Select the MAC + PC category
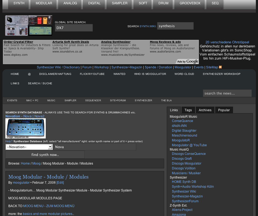This screenshot has height=216, width=258. pyautogui.click(x=32, y=100)
